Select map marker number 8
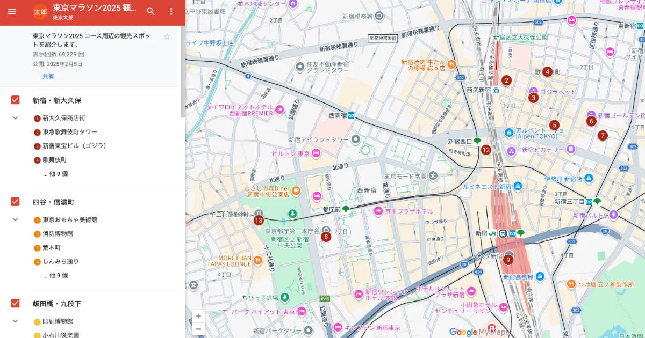645x338 pixels. [x=326, y=236]
